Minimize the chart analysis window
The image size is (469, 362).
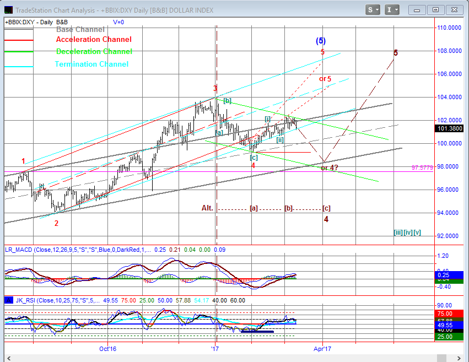point(417,10)
